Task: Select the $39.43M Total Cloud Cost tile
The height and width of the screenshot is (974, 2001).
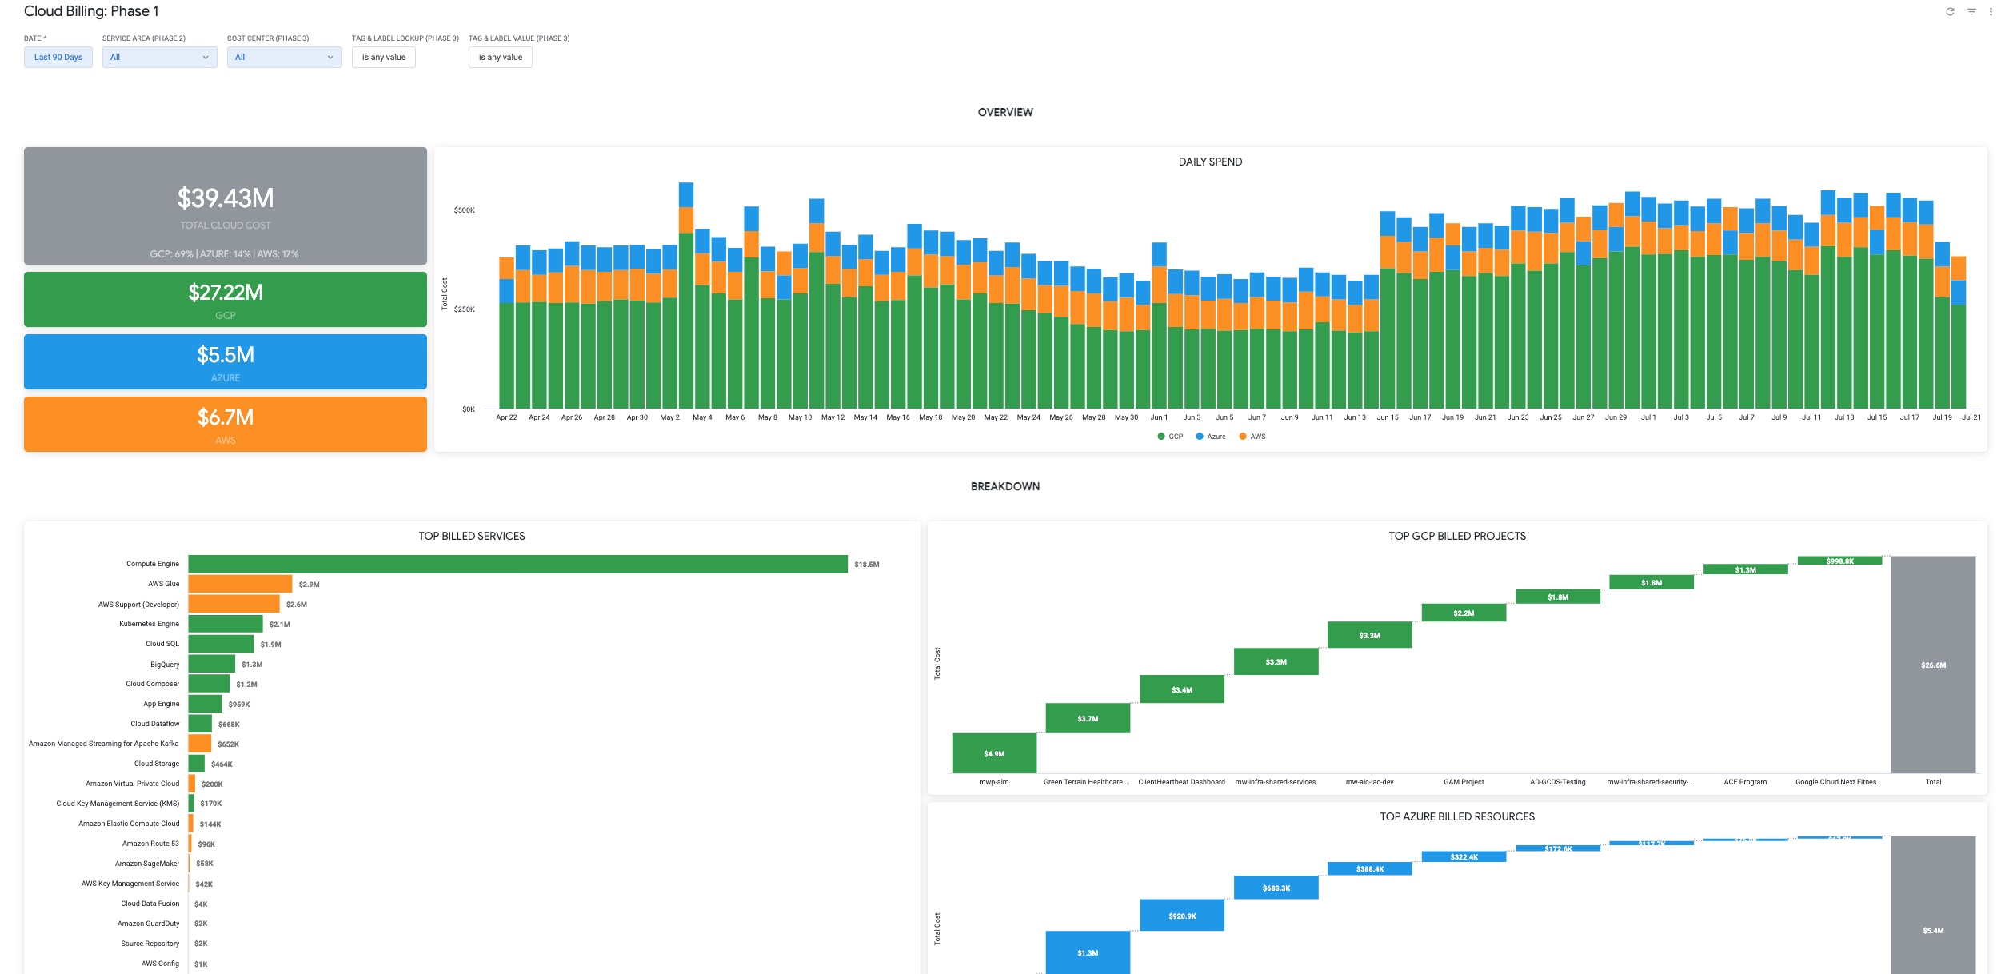Action: click(226, 206)
